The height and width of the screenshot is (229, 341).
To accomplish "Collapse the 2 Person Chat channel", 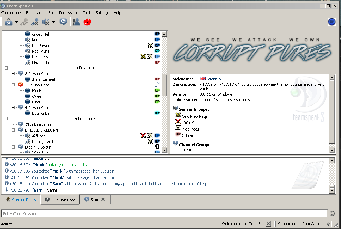I will pyautogui.click(x=13, y=74).
